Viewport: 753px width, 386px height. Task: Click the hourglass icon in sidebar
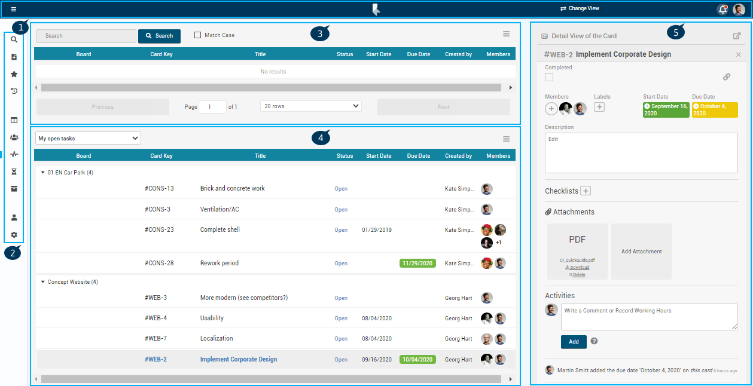pyautogui.click(x=14, y=171)
